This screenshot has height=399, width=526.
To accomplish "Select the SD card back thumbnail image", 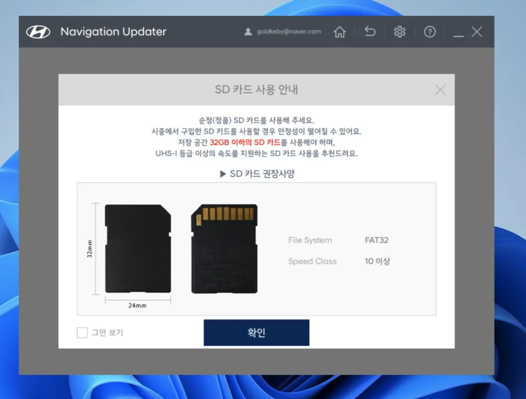I will (225, 249).
